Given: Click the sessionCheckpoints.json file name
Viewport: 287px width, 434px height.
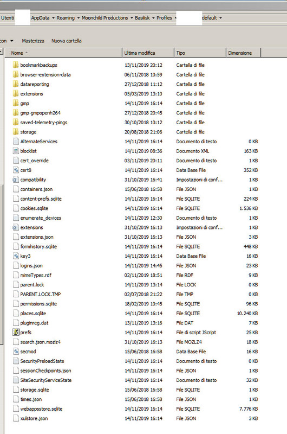Looking at the screenshot, I should coord(45,371).
